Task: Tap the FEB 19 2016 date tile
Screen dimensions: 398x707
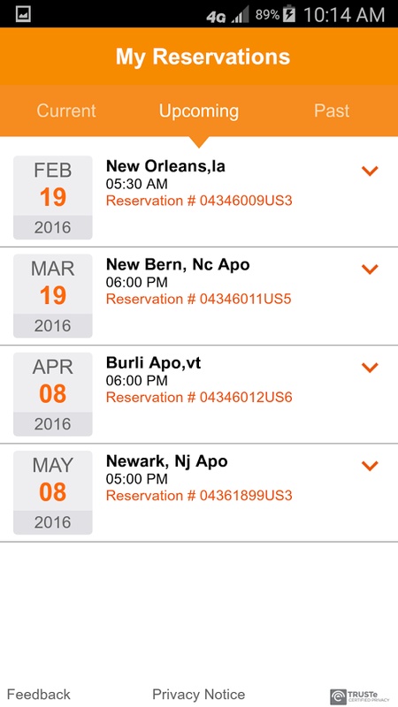Action: click(53, 197)
